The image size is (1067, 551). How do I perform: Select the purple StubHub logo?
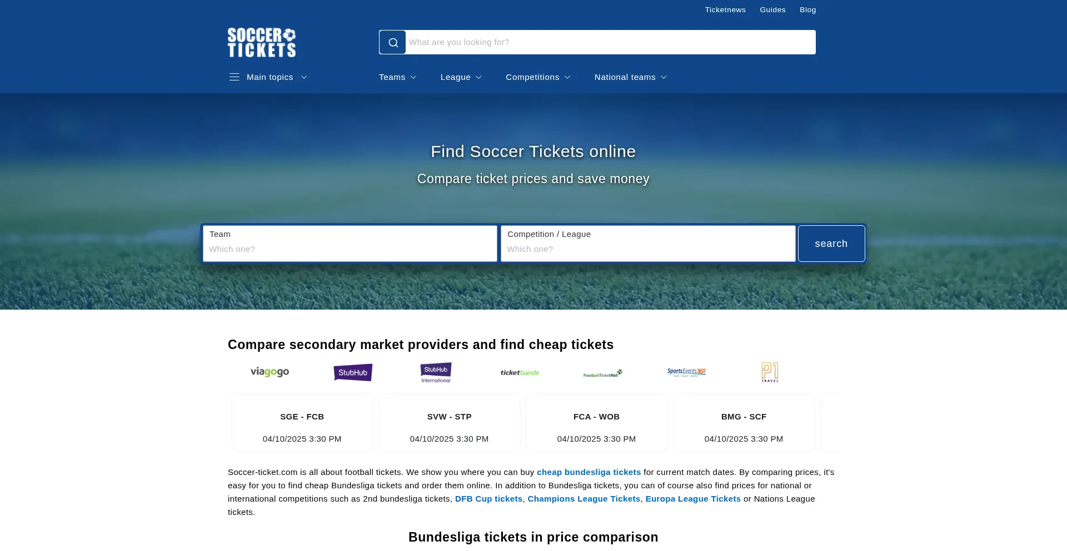(x=353, y=372)
